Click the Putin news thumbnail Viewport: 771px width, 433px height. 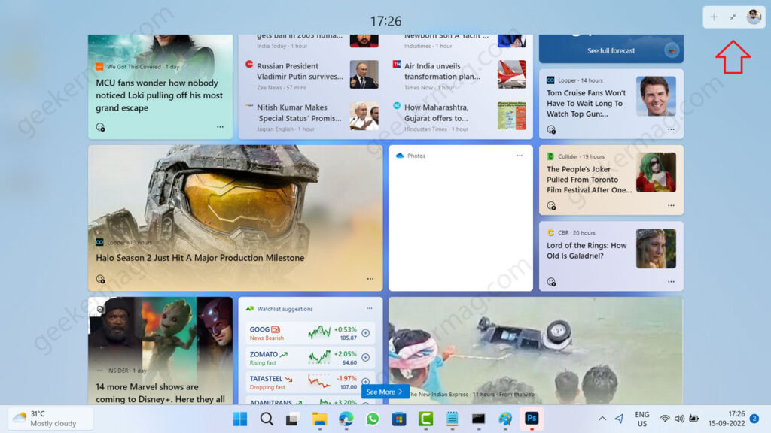pos(364,74)
